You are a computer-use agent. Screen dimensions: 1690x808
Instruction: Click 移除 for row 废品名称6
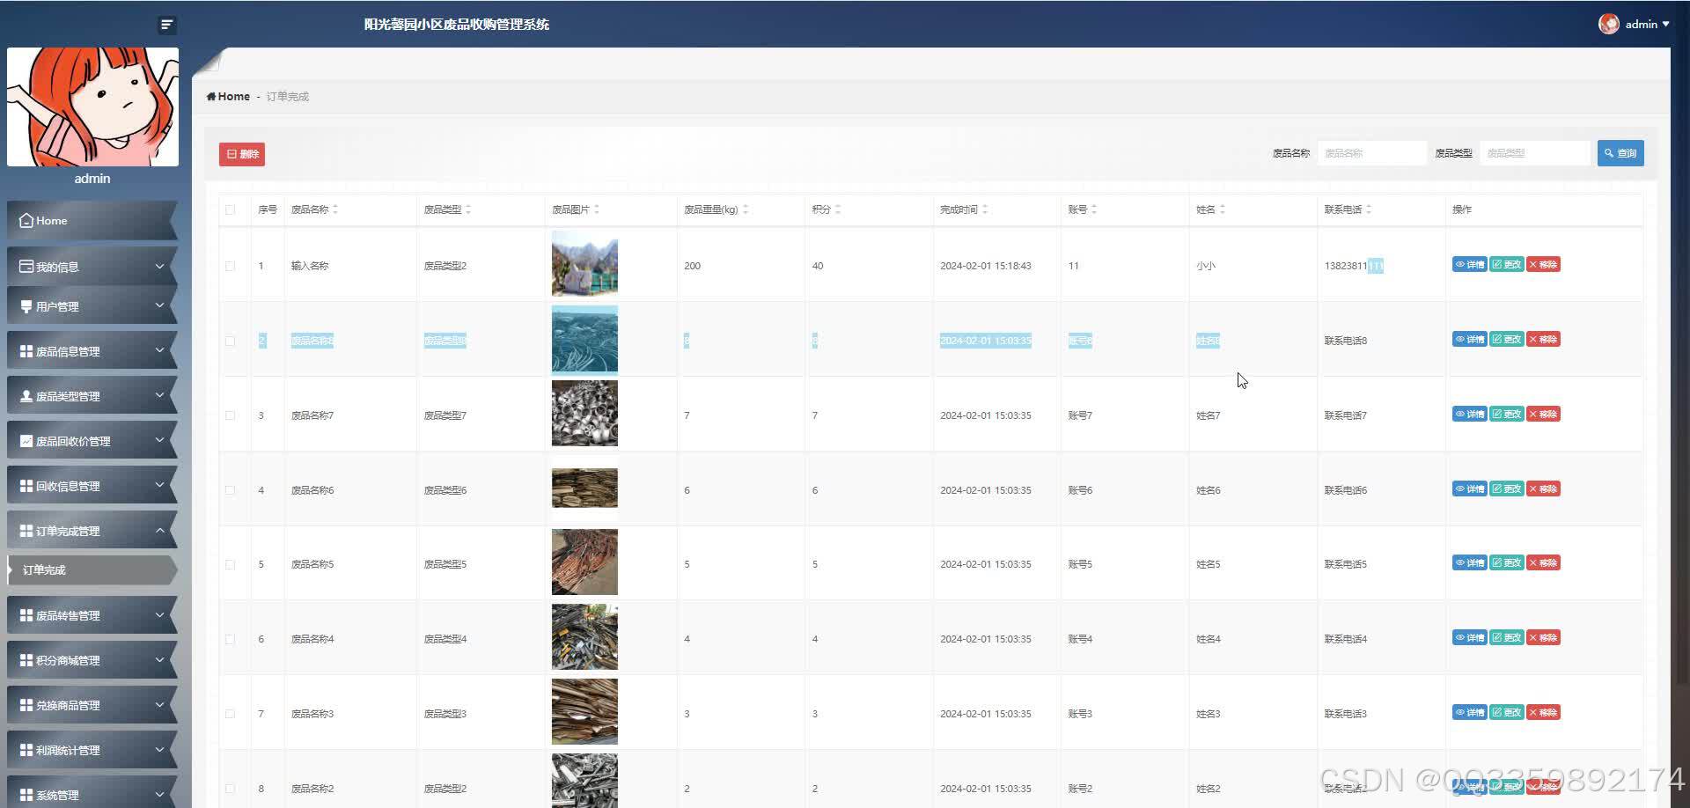[1543, 489]
